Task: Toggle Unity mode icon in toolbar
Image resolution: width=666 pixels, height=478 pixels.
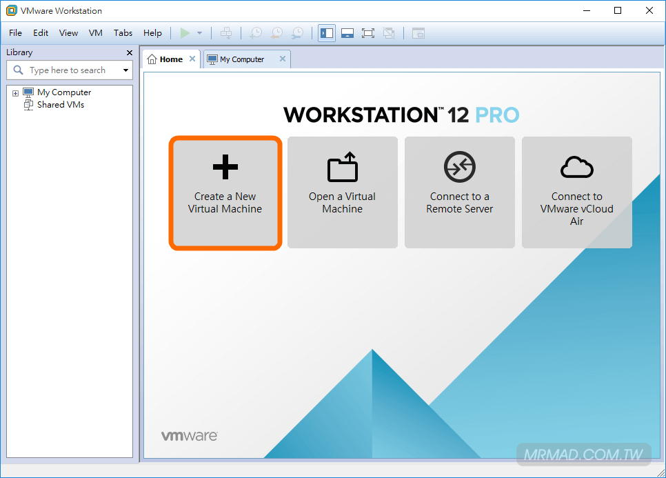Action: (x=389, y=33)
